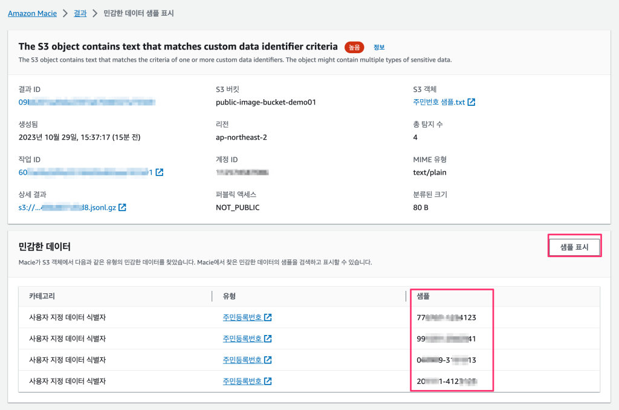Click external icon in the 20…1-412 row

point(268,382)
